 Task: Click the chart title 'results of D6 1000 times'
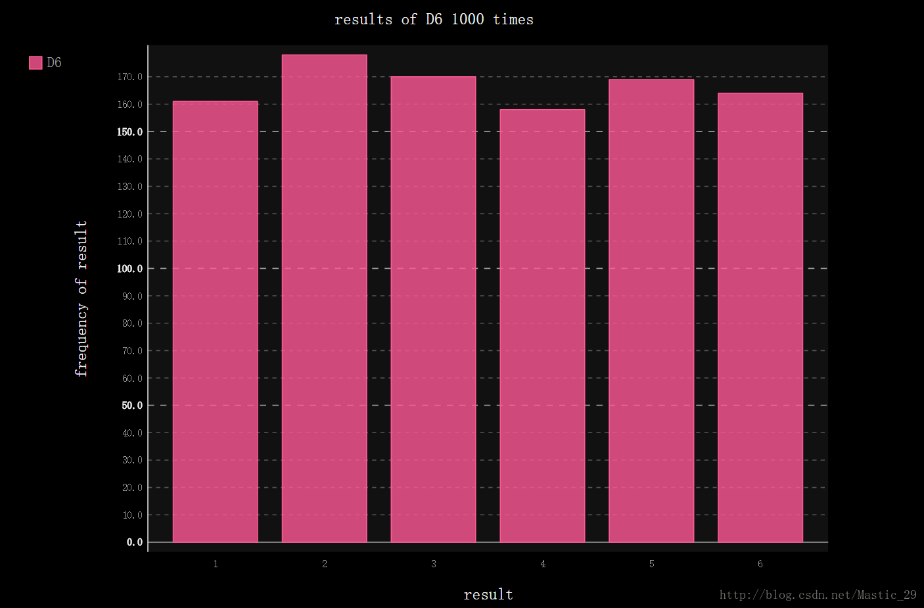(434, 20)
